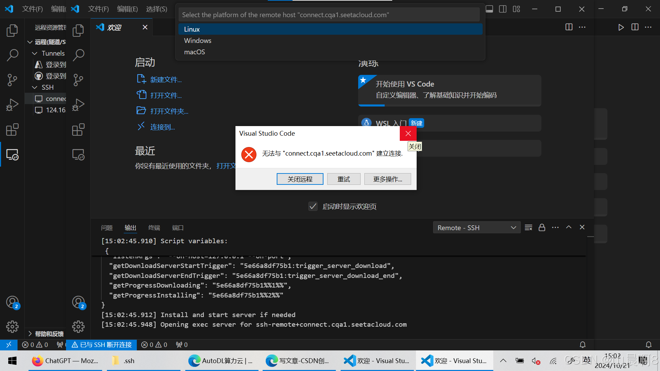This screenshot has height=371, width=660.
Task: Click 更多操作... in the error dialog
Action: [x=387, y=179]
